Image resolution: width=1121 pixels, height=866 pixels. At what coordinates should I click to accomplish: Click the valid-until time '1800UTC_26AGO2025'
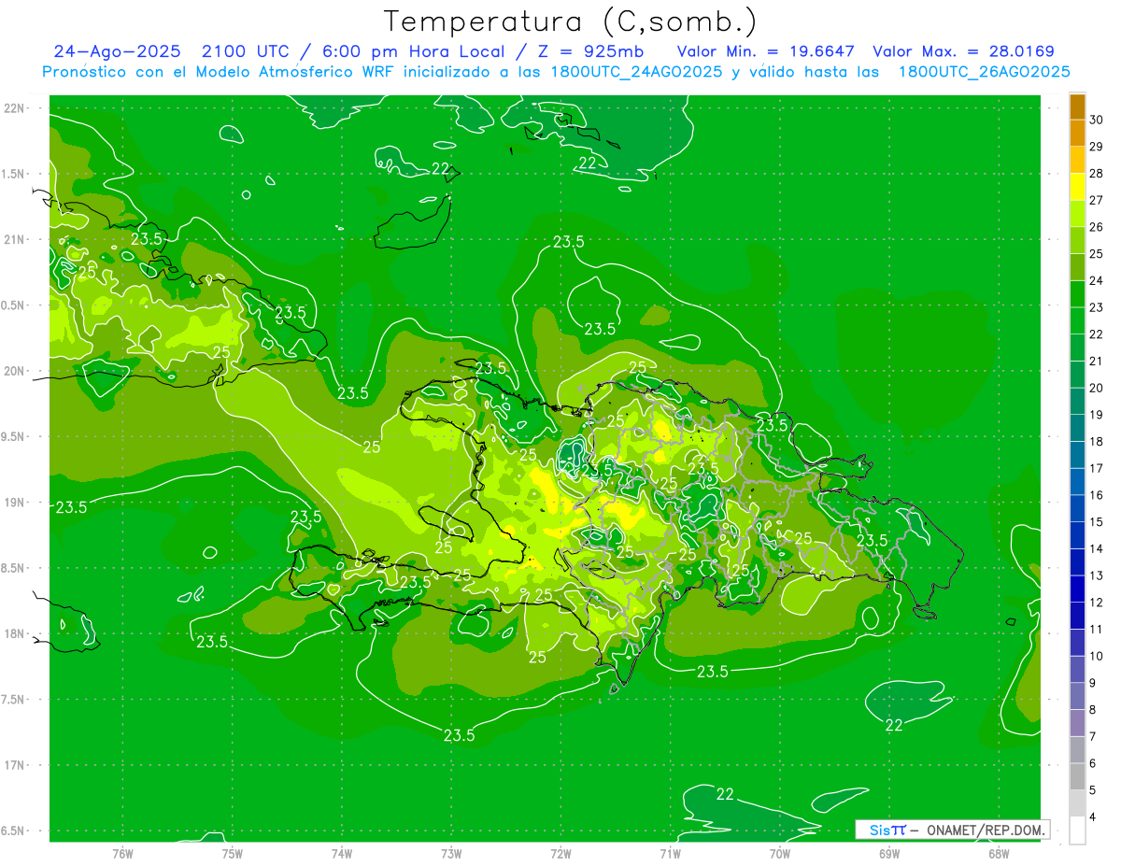984,72
